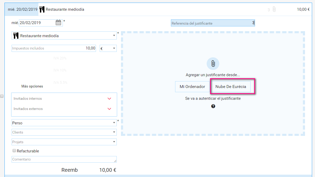Open the calendar date picker icon
This screenshot has height=177, width=315.
[x=58, y=23]
